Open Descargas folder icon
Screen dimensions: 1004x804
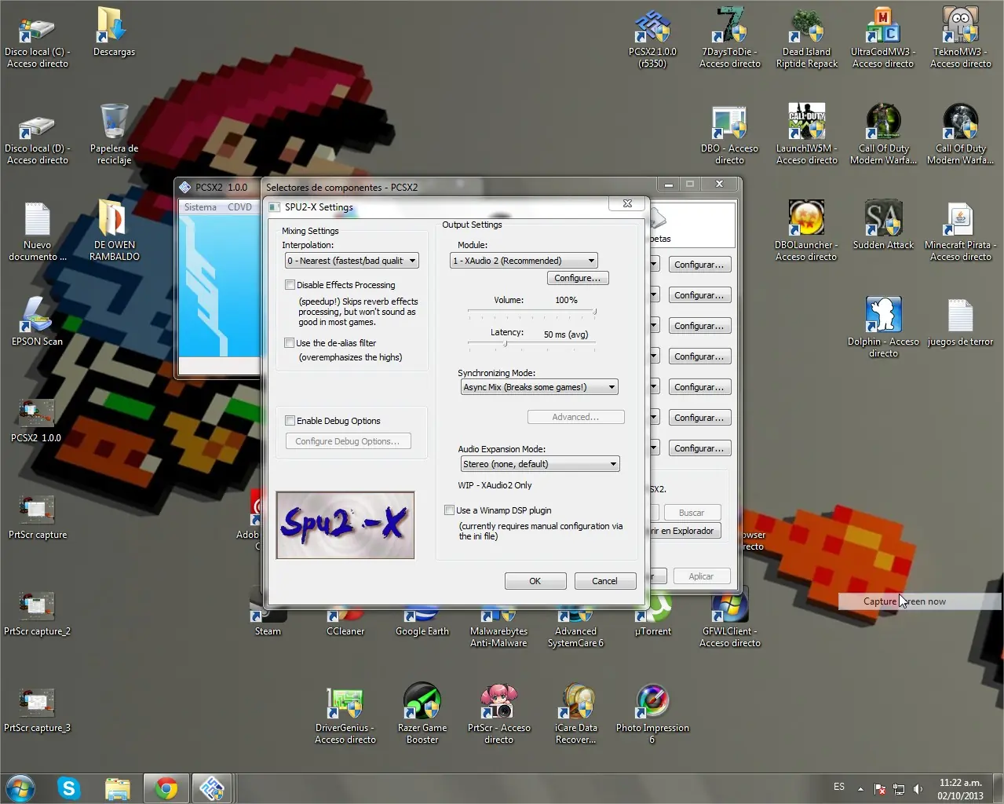[114, 32]
